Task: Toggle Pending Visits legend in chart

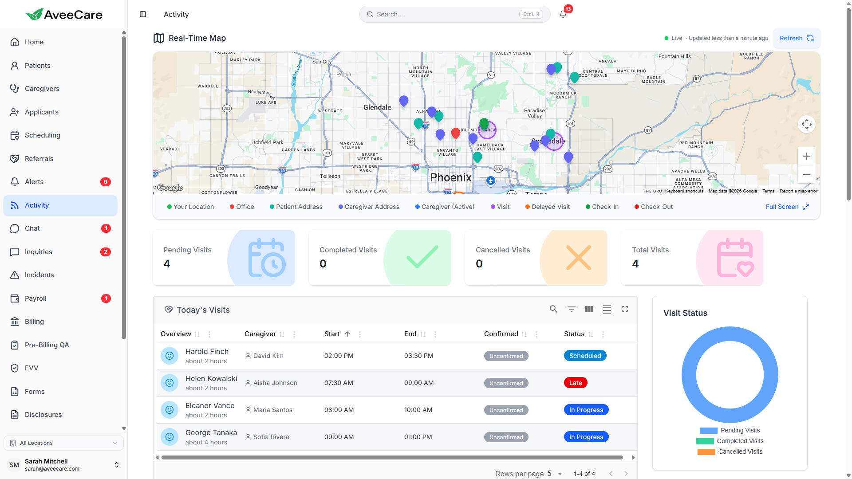Action: point(730,430)
